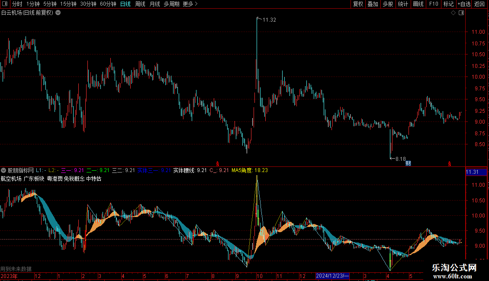Open the 统计 statistics tool
The width and height of the screenshot is (489, 281).
402,4
